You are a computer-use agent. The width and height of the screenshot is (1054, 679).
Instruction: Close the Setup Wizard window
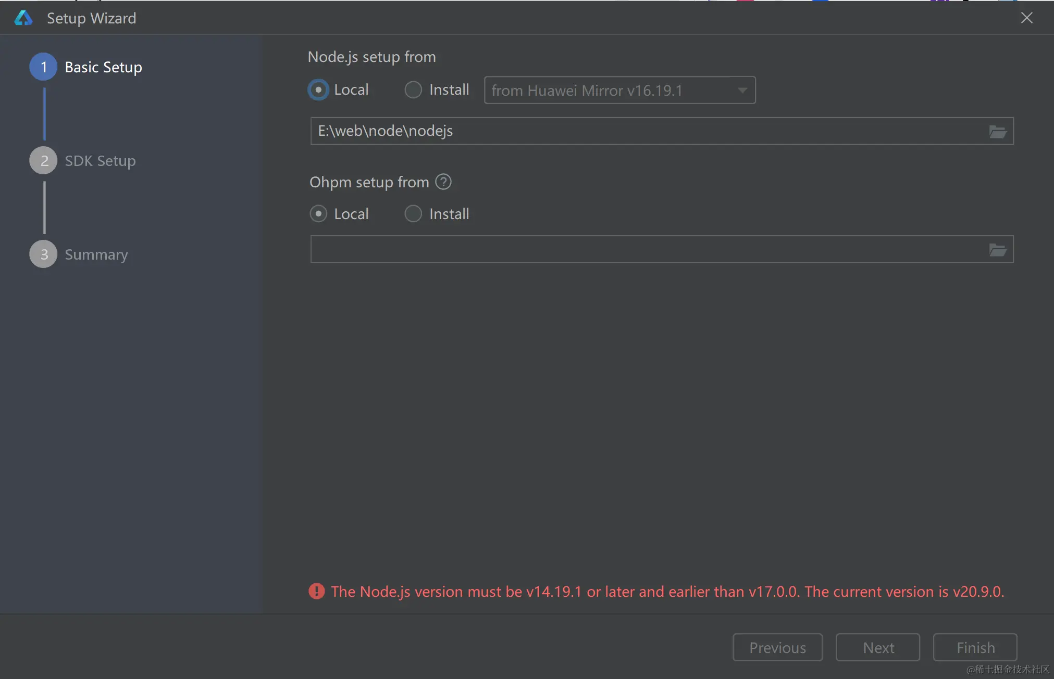pos(1026,18)
